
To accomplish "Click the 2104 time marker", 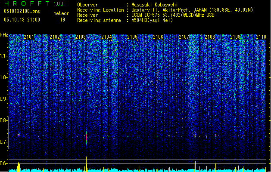I will [x=106, y=37].
